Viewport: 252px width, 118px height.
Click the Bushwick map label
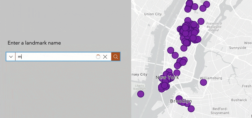239,100
